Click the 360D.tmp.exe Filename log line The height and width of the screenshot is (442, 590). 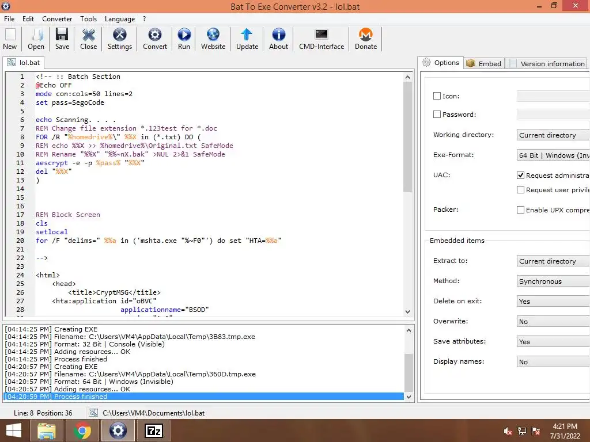pyautogui.click(x=130, y=374)
